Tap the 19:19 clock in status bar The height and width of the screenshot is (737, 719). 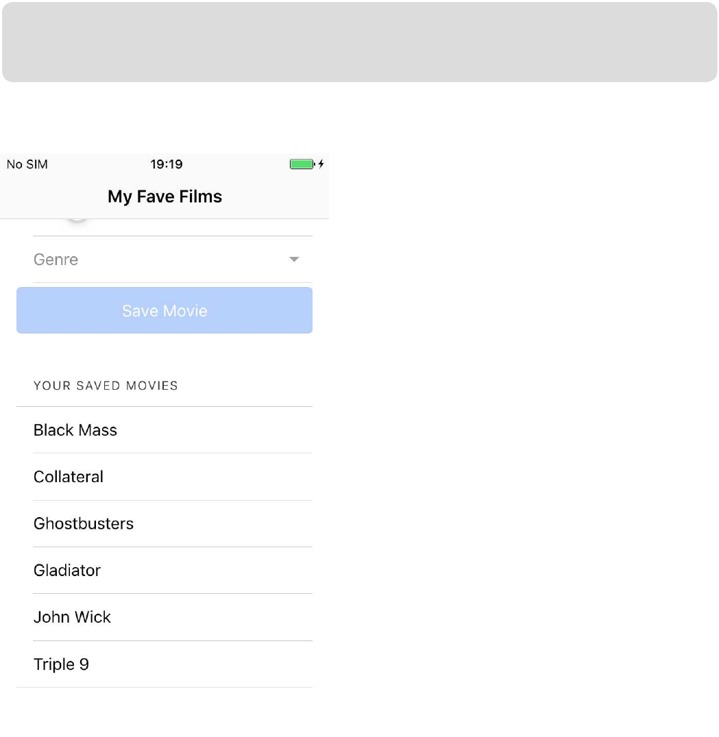(167, 164)
